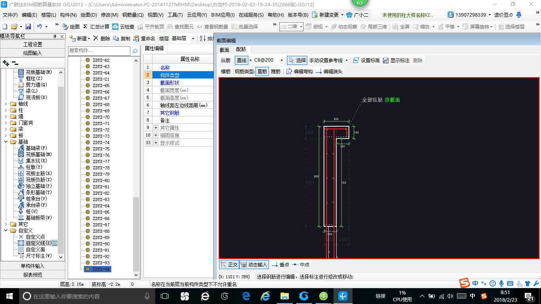
Task: Expand 显示样式 property group
Action: click(156, 143)
